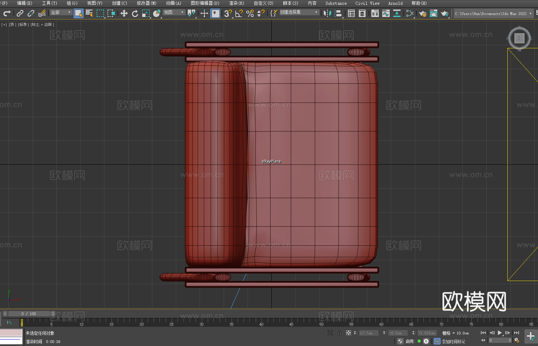
Task: Open the Civil View menu
Action: coord(367,3)
